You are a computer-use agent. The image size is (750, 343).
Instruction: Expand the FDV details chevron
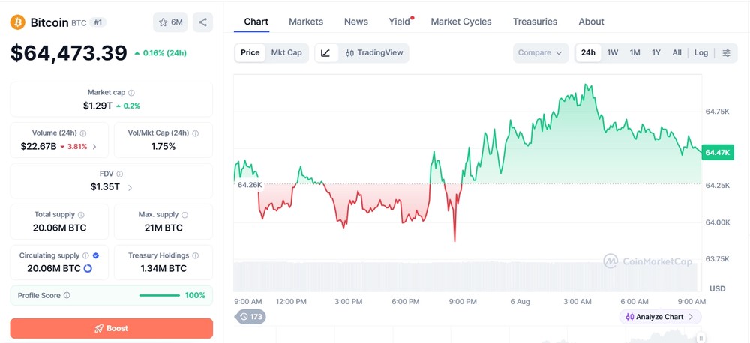(130, 188)
